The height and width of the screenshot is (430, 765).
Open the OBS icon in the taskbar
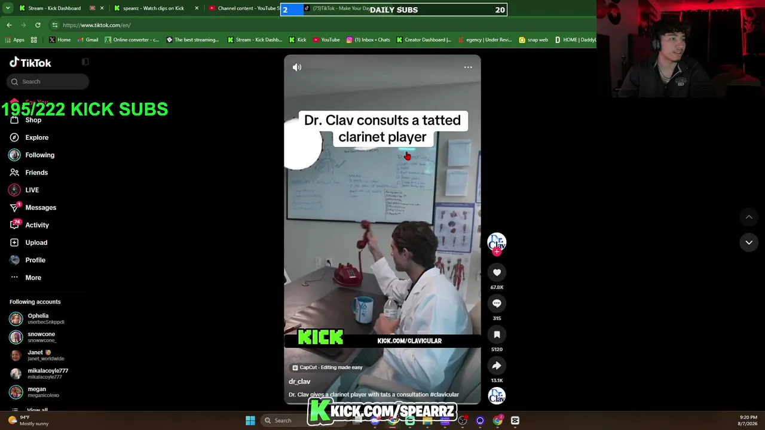point(463,420)
